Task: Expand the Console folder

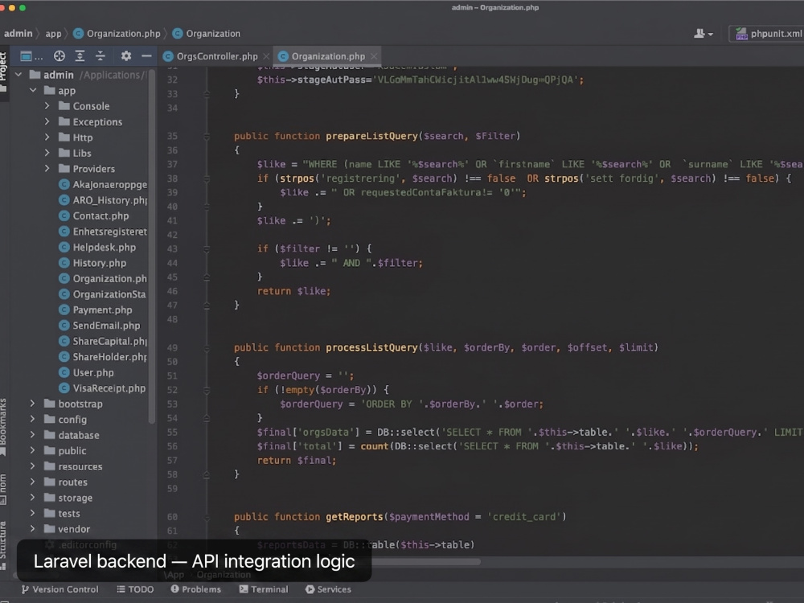Action: (47, 106)
